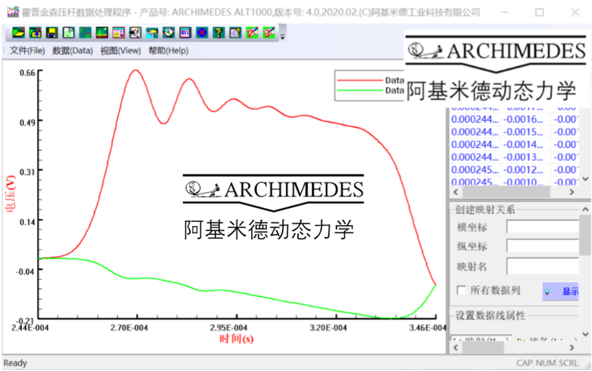Open the 数据(Data) menu
The width and height of the screenshot is (592, 371).
click(x=72, y=50)
